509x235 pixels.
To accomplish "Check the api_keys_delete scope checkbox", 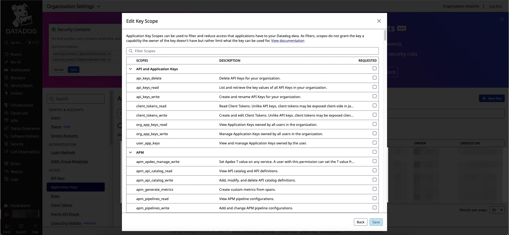I will pos(374,78).
